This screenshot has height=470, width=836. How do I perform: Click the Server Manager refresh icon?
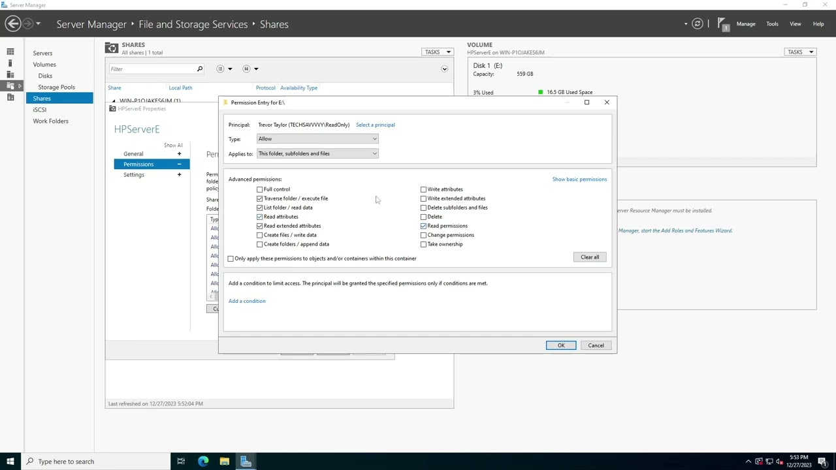click(x=698, y=24)
